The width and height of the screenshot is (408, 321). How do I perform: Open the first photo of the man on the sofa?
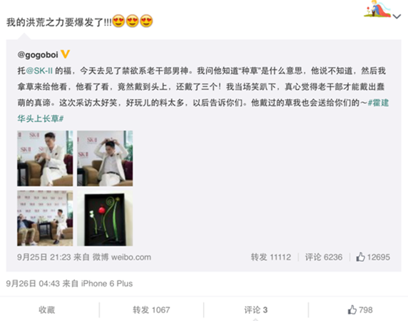point(45,158)
